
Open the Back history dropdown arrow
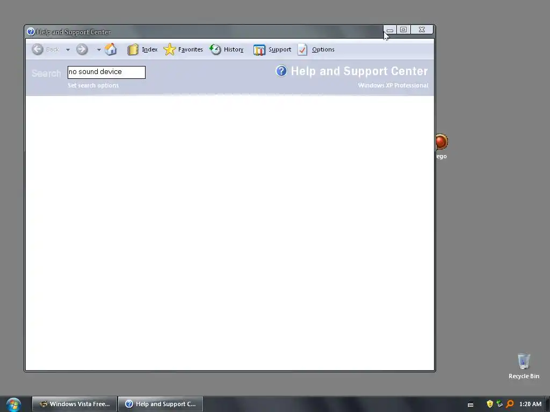[x=68, y=50]
